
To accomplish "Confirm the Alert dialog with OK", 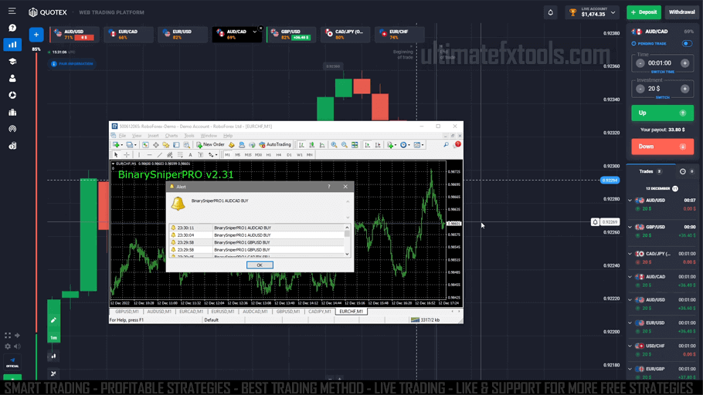I will (x=260, y=265).
